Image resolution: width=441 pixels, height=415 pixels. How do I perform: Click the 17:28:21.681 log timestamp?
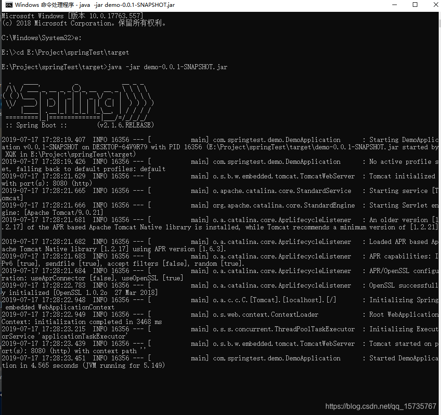[x=44, y=220]
